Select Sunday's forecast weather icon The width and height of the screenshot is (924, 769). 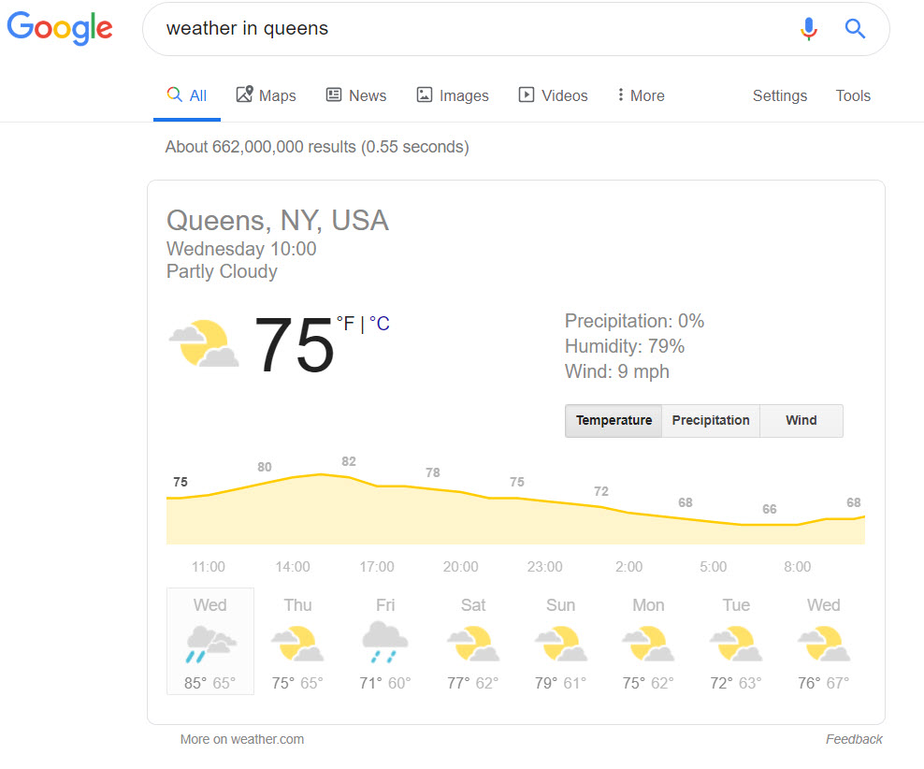pyautogui.click(x=561, y=644)
